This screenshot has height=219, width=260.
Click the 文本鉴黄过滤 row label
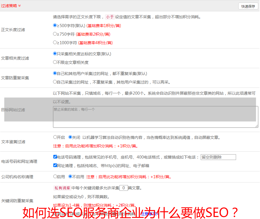click(13, 142)
